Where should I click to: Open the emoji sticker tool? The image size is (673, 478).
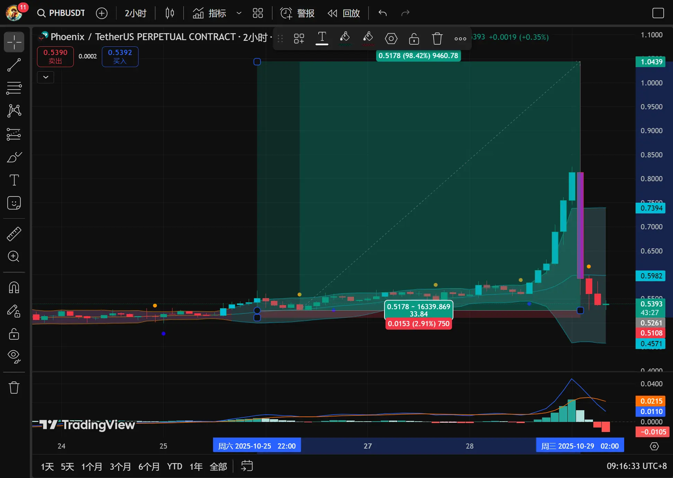[14, 203]
